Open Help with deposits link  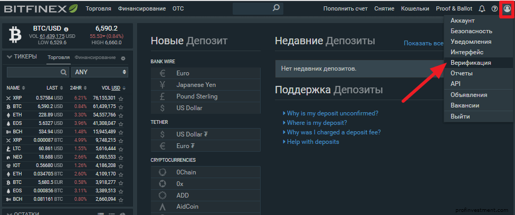tap(313, 142)
